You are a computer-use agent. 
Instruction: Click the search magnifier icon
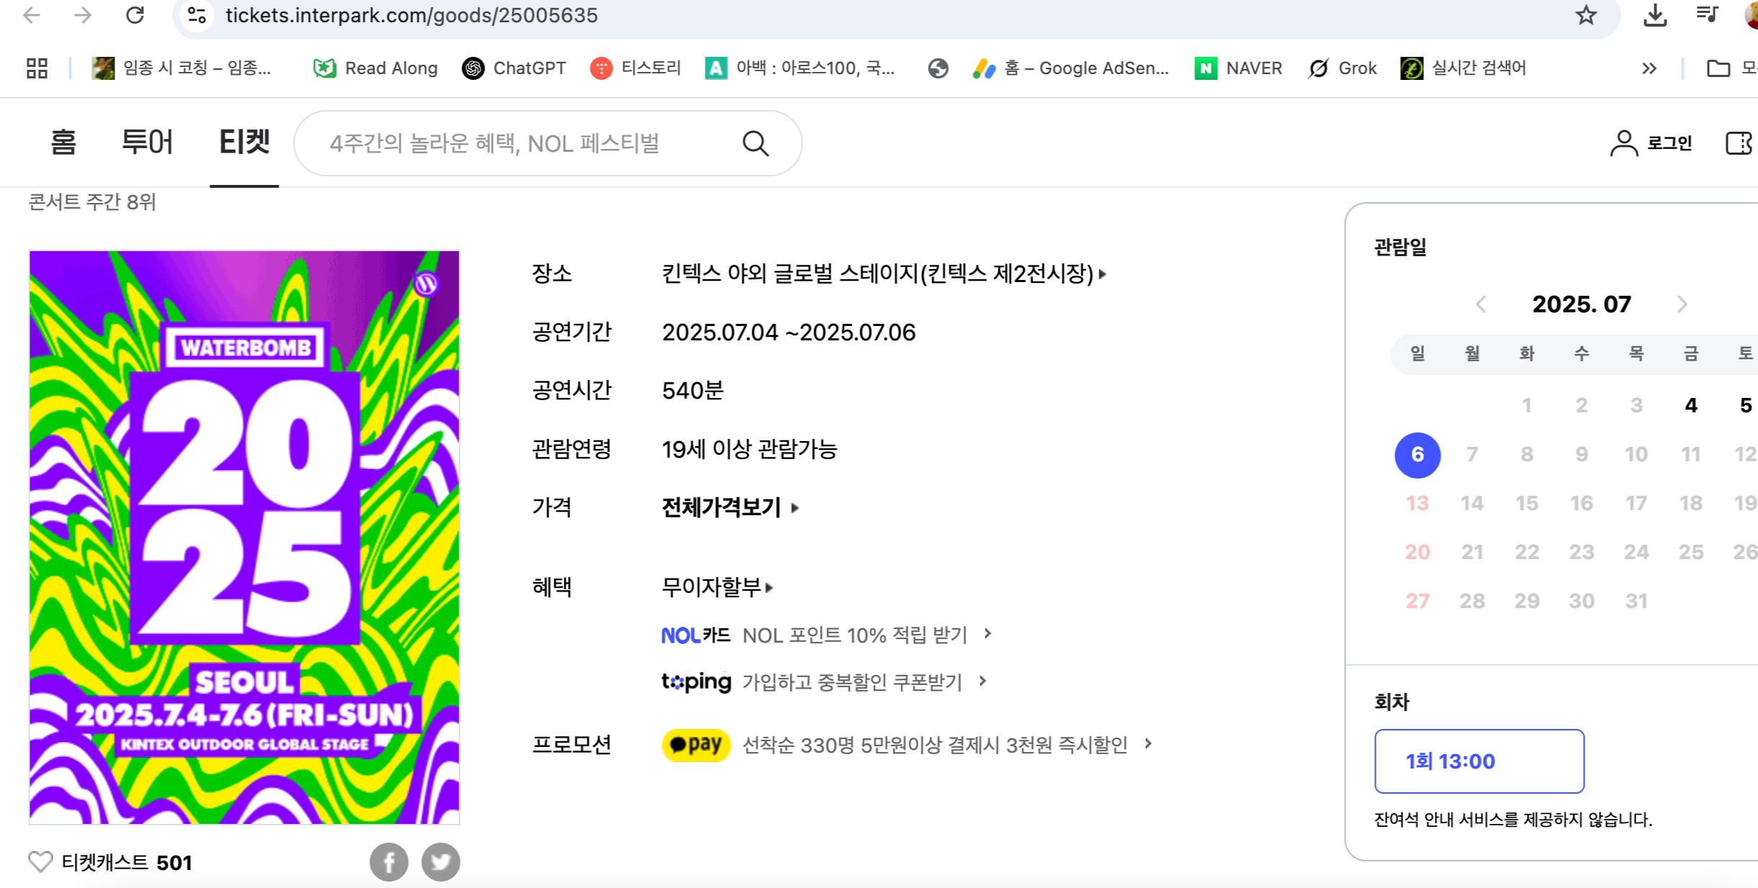coord(755,143)
